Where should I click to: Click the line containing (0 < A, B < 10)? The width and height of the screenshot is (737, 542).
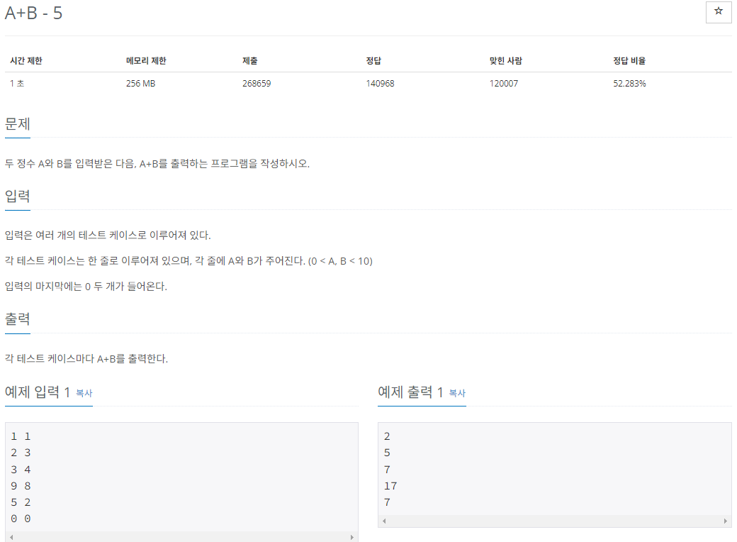coord(189,260)
